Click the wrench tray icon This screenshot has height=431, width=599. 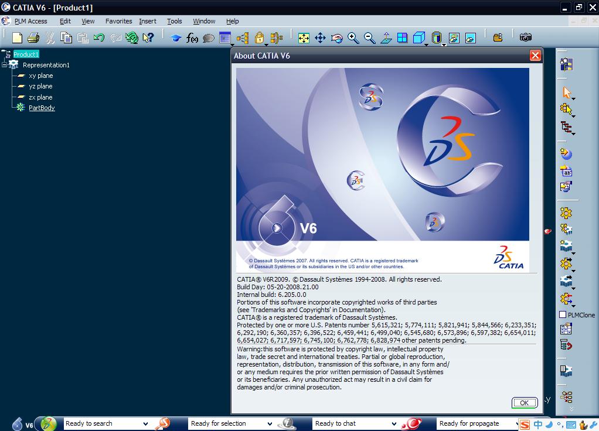pyautogui.click(x=593, y=425)
